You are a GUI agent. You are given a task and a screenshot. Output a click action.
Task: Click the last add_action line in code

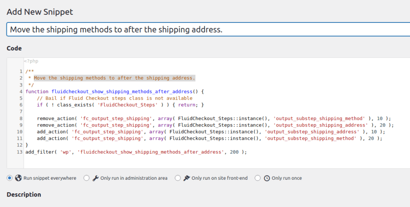(x=208, y=139)
